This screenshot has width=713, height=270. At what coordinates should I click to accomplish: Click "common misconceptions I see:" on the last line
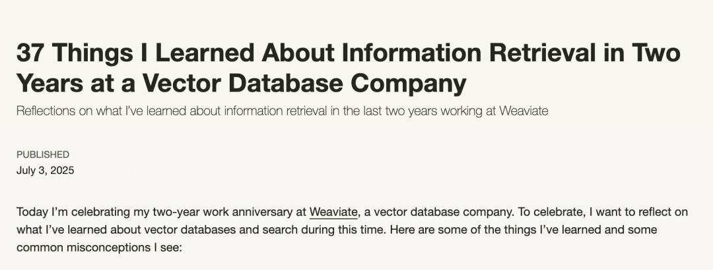tap(99, 248)
